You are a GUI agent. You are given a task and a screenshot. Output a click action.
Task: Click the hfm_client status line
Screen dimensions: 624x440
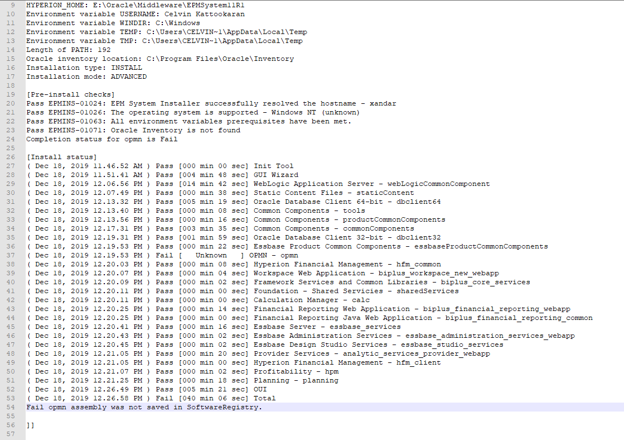point(234,363)
